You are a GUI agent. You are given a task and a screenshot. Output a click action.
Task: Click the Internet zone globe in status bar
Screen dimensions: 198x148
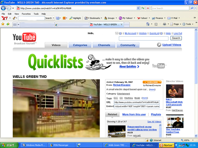tap(151, 140)
